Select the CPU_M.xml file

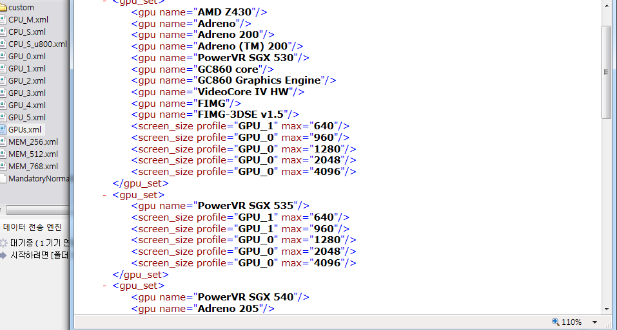pyautogui.click(x=28, y=19)
